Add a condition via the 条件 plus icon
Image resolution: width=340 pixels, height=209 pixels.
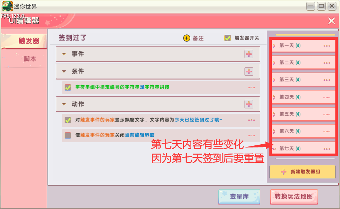pos(249,71)
